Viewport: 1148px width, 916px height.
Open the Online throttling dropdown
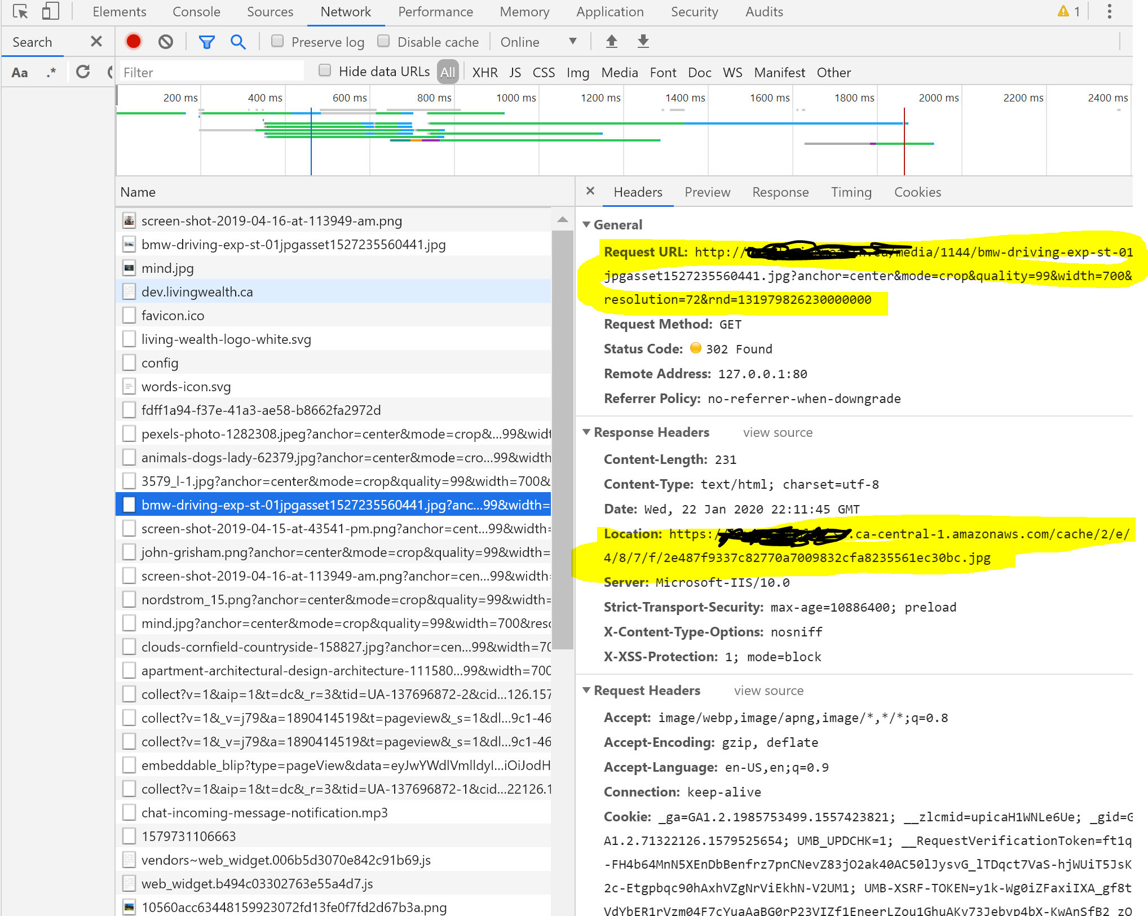pyautogui.click(x=538, y=42)
